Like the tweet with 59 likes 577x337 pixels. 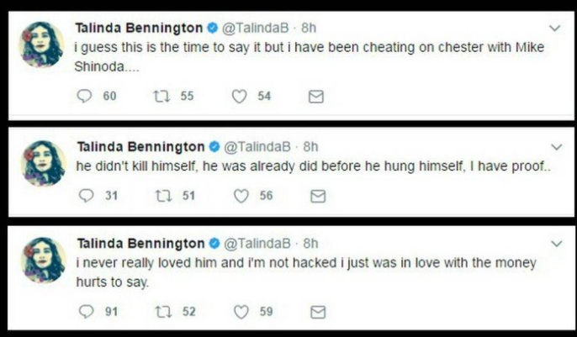(x=242, y=312)
